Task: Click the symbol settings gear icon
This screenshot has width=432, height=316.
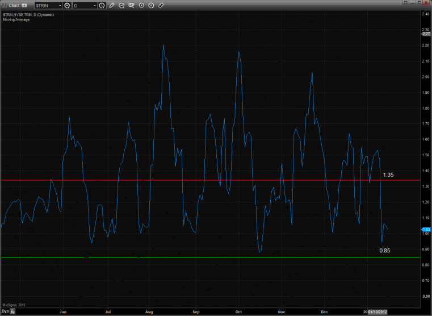Action: tap(67, 6)
